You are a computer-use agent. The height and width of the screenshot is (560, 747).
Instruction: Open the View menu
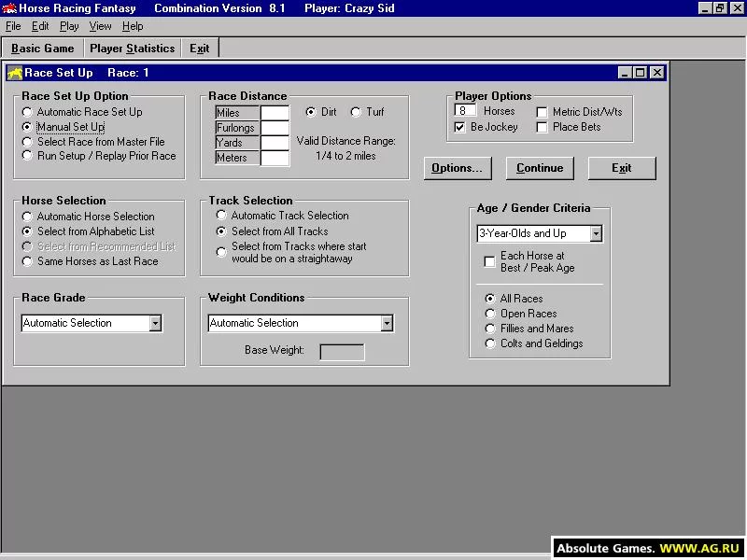(100, 26)
